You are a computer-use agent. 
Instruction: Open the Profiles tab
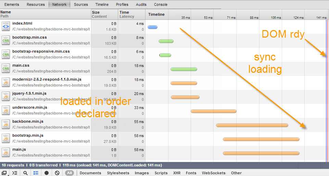coord(122,4)
